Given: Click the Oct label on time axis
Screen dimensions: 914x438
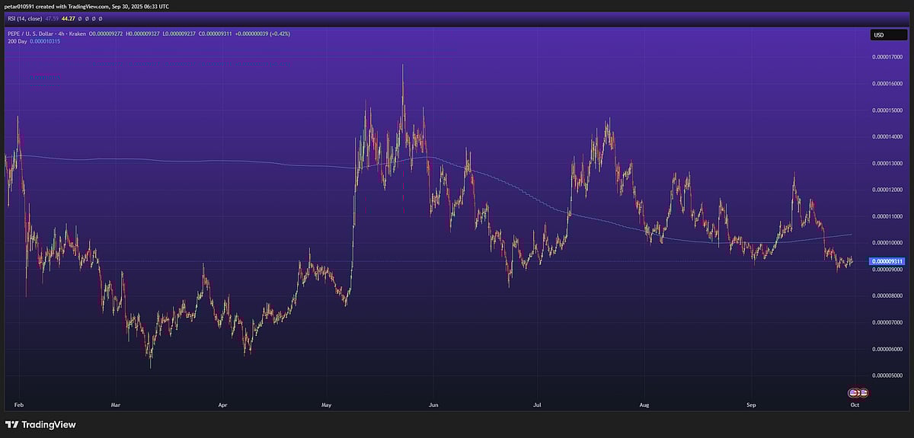Looking at the screenshot, I should pos(855,405).
